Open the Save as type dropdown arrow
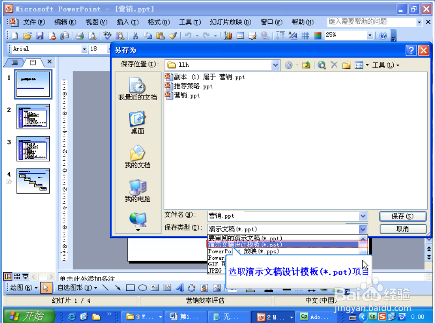Viewport: 435px width, 323px height. click(x=362, y=229)
